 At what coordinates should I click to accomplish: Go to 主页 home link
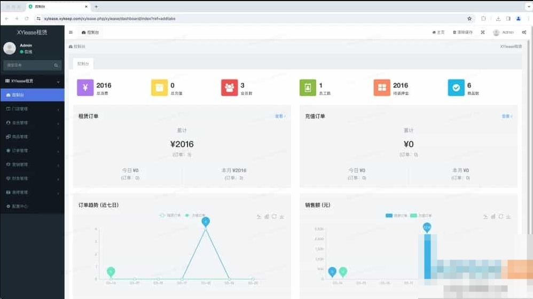pyautogui.click(x=438, y=32)
